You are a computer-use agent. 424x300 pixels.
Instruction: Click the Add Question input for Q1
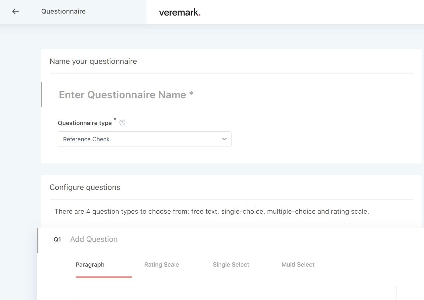pyautogui.click(x=94, y=239)
